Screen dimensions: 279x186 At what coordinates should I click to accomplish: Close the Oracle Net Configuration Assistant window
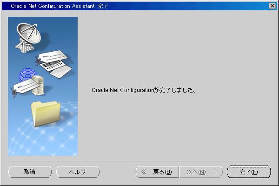(x=272, y=6)
